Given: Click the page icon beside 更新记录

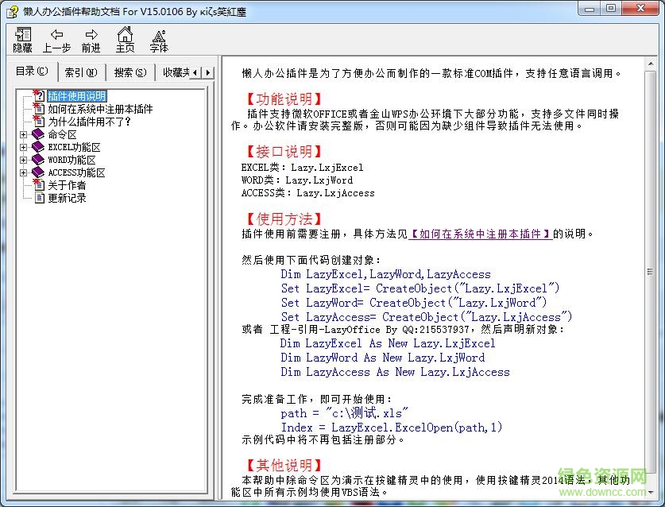Looking at the screenshot, I should pyautogui.click(x=39, y=198).
